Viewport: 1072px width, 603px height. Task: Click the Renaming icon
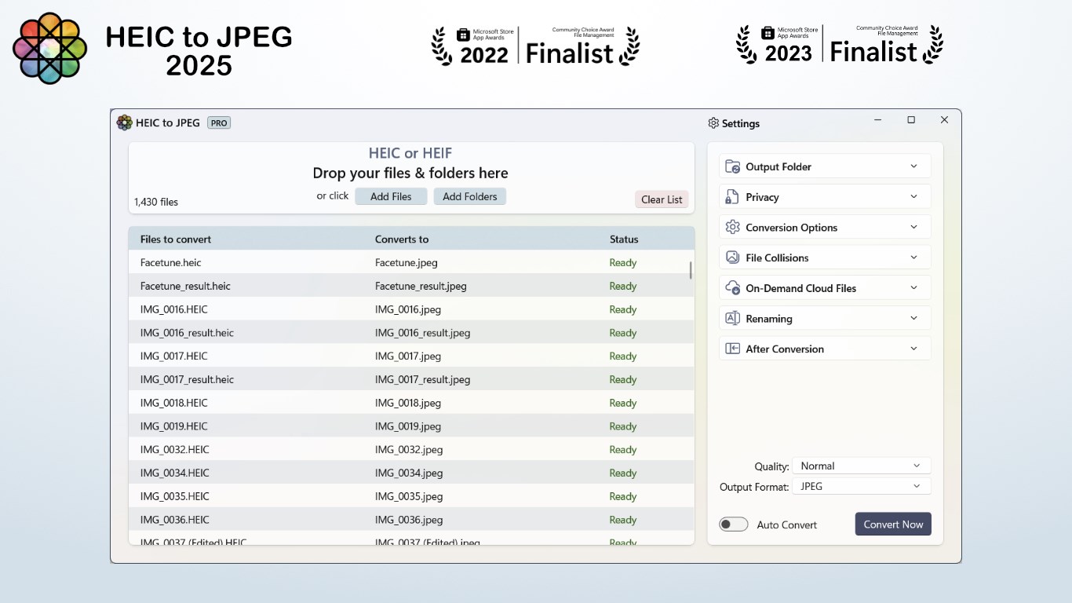pyautogui.click(x=732, y=319)
